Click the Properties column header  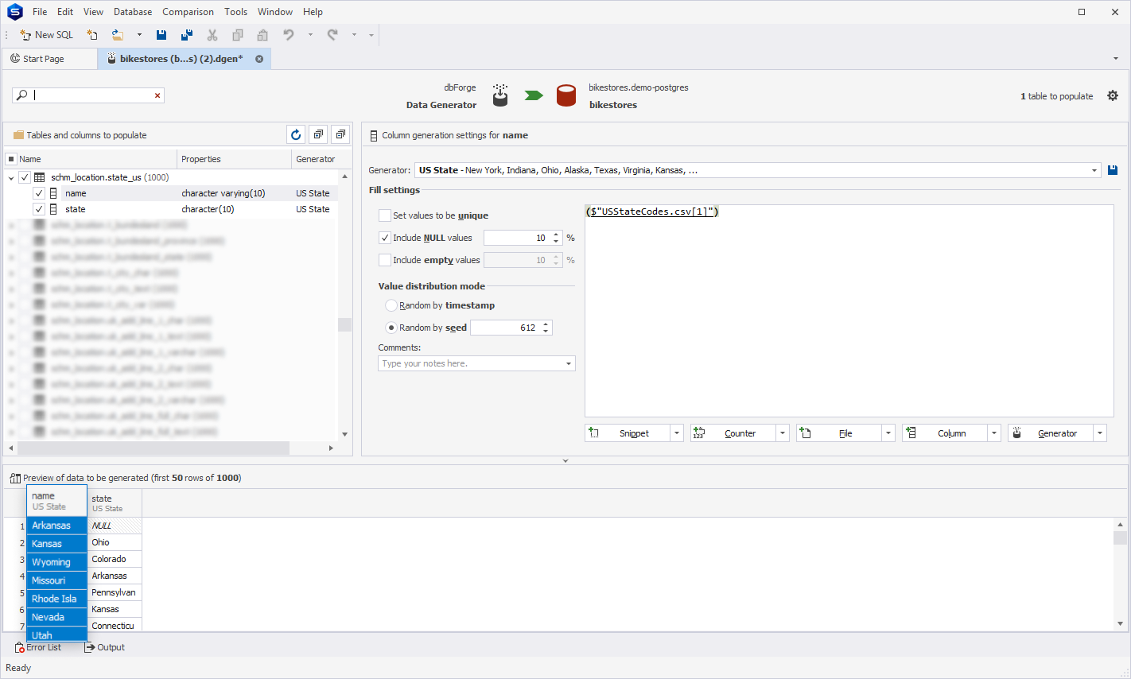(234, 159)
